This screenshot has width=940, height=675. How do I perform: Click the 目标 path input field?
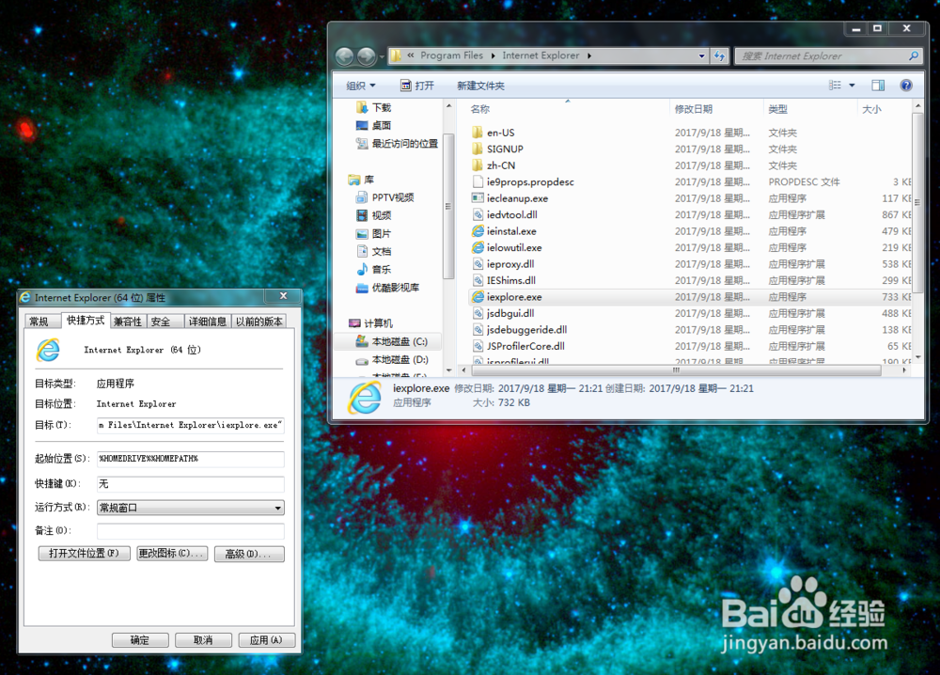click(191, 425)
